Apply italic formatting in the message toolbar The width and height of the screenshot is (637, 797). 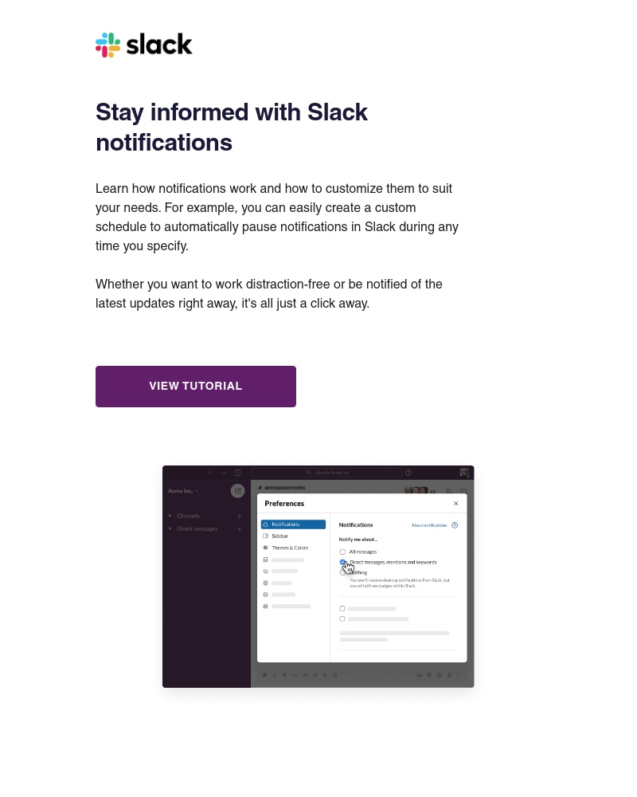coord(274,673)
